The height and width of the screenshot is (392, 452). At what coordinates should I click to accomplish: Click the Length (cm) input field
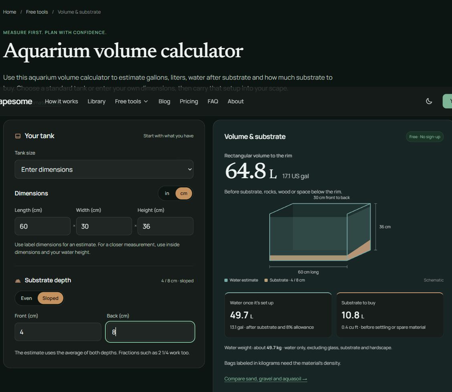tap(42, 226)
